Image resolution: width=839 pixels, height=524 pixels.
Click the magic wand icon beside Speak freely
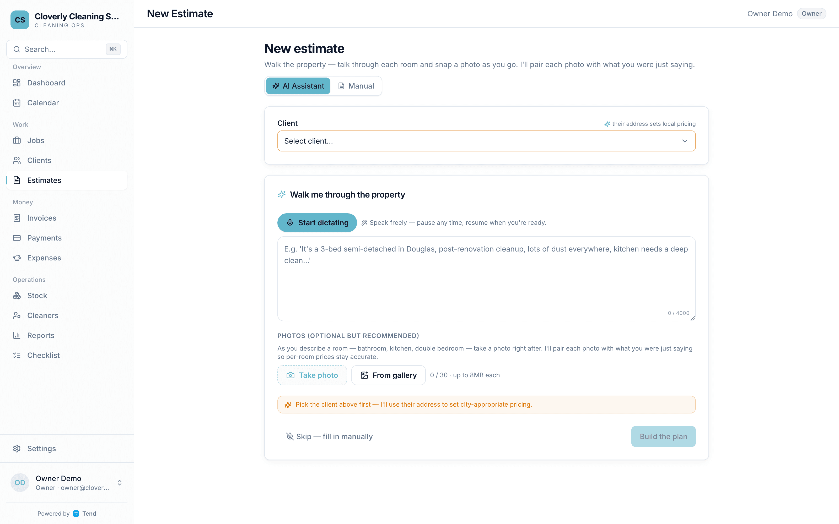coord(364,222)
